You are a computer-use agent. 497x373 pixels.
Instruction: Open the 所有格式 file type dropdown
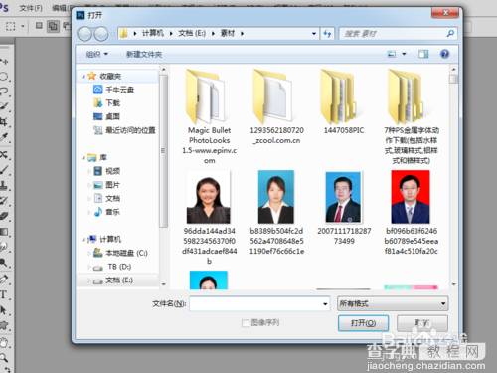[393, 303]
